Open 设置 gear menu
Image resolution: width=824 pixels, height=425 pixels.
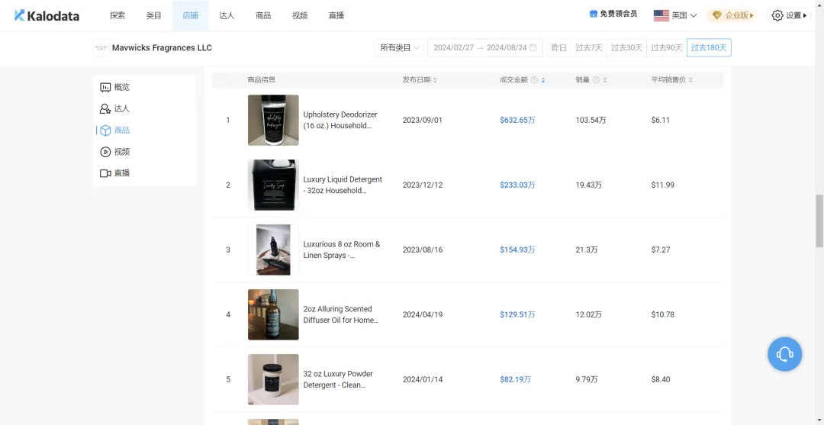[790, 16]
